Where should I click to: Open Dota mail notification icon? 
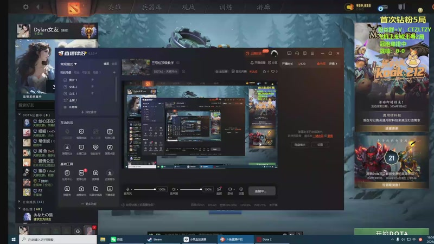(383, 8)
